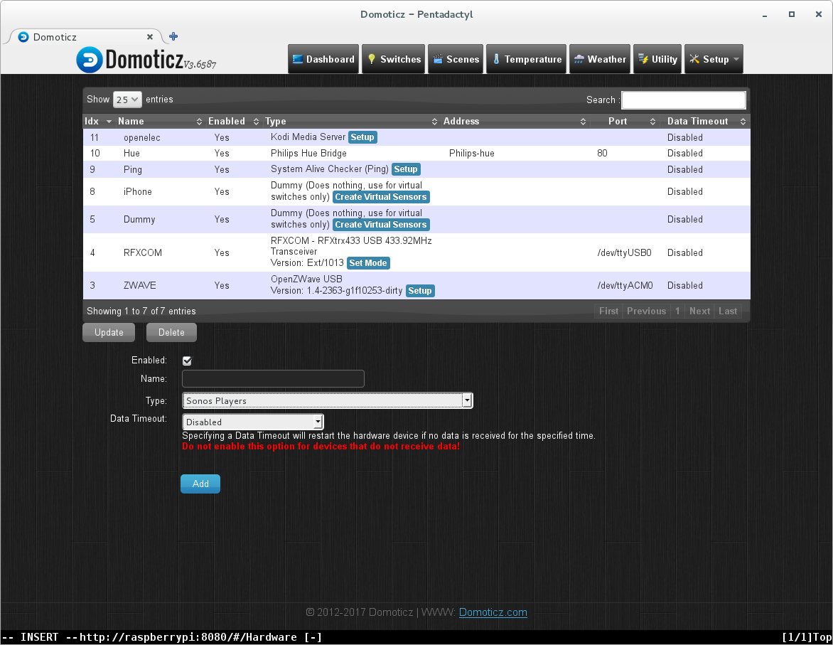Image resolution: width=833 pixels, height=645 pixels.
Task: Open Setup for OpenZWave USB
Action: click(420, 290)
